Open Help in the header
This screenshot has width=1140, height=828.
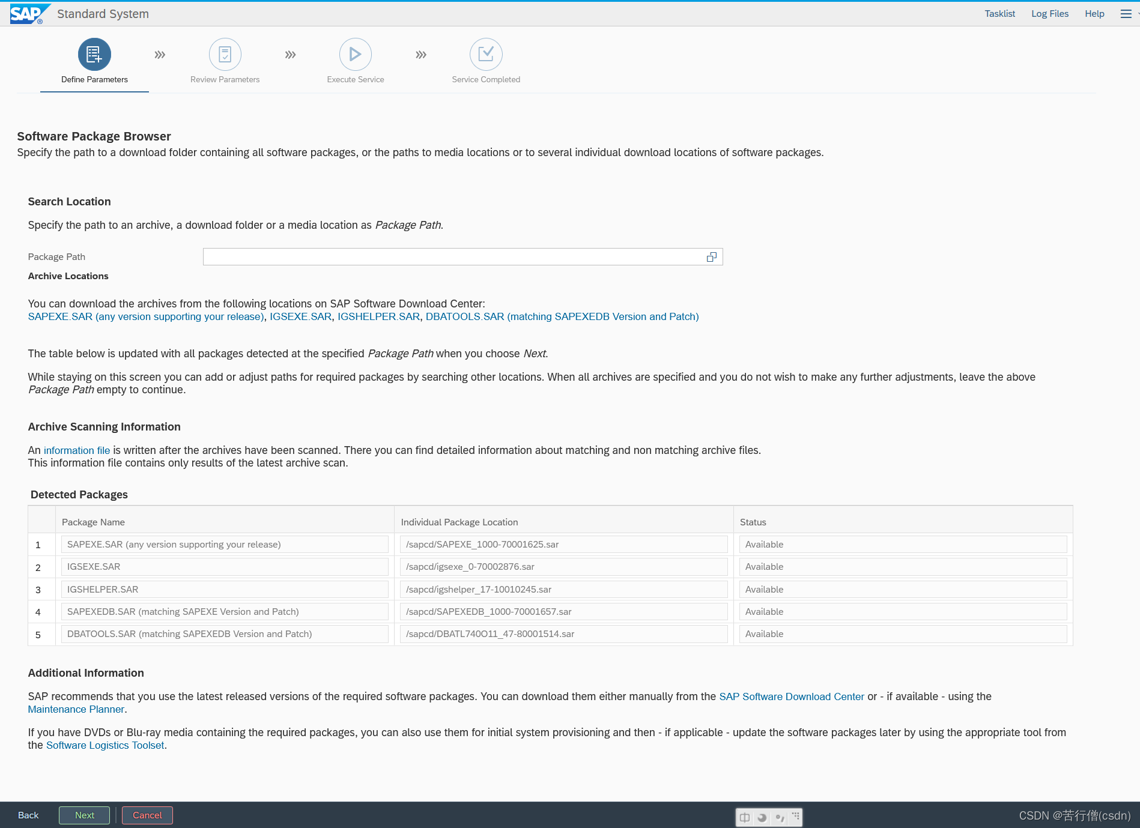[x=1094, y=14]
